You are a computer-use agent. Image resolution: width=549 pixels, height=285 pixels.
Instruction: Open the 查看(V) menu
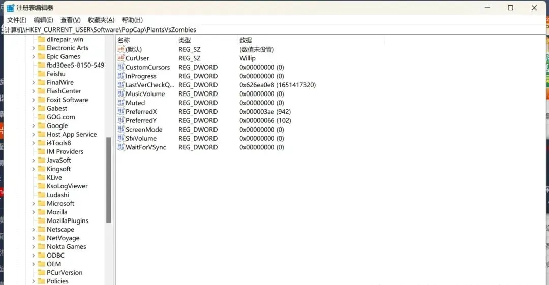(x=70, y=20)
